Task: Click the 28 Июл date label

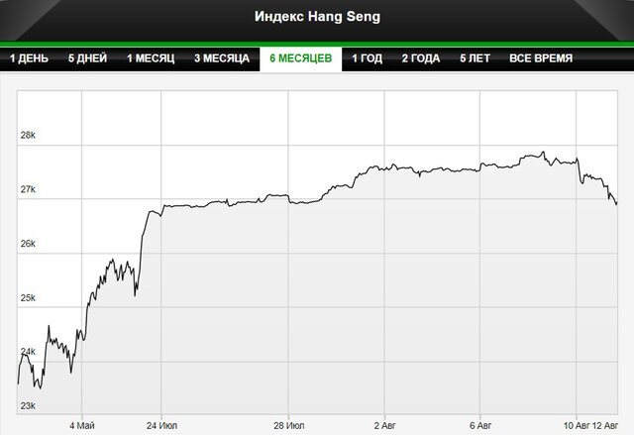Action: coord(289,426)
